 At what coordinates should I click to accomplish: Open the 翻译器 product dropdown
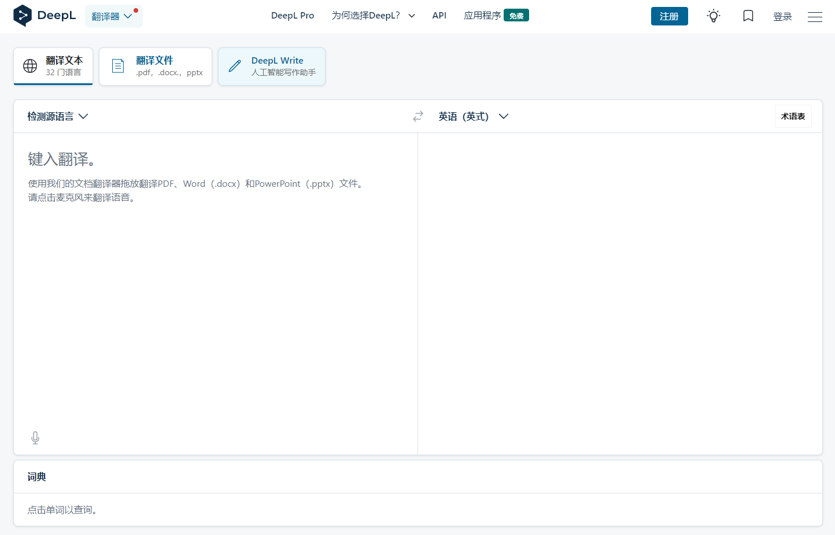click(x=113, y=16)
